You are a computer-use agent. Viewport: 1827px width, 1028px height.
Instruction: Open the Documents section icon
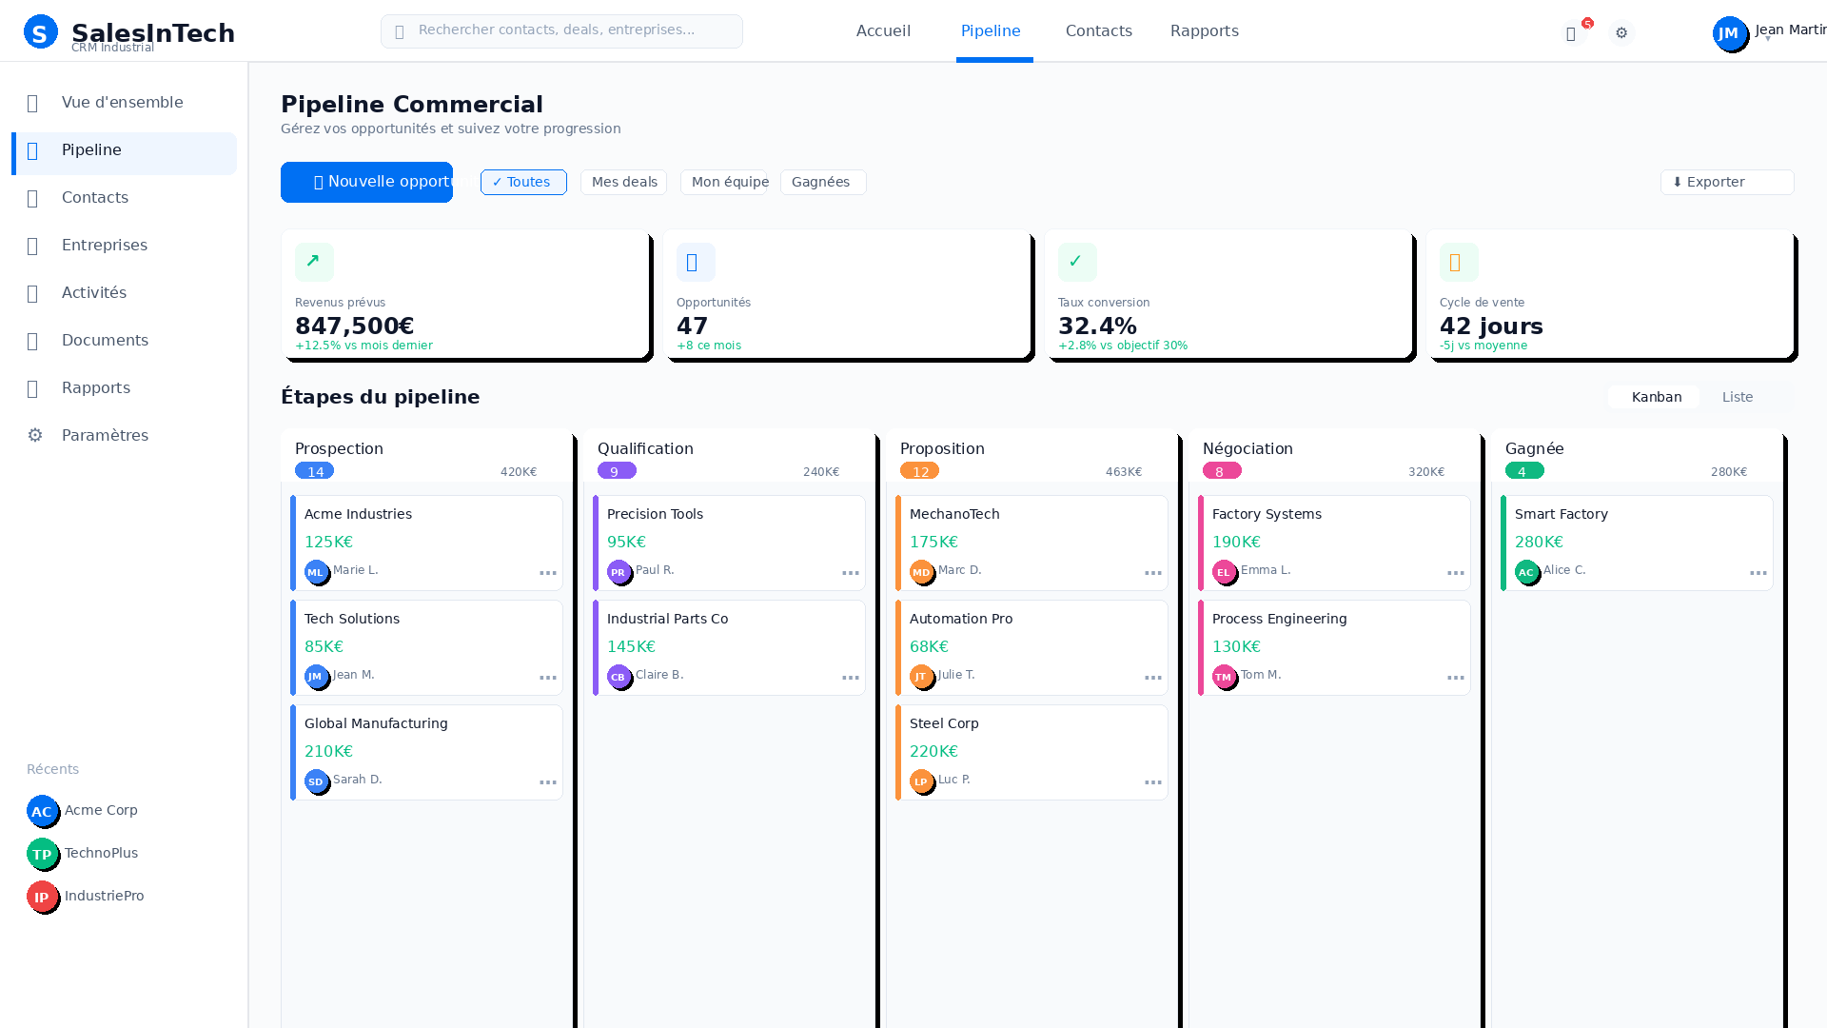34,341
